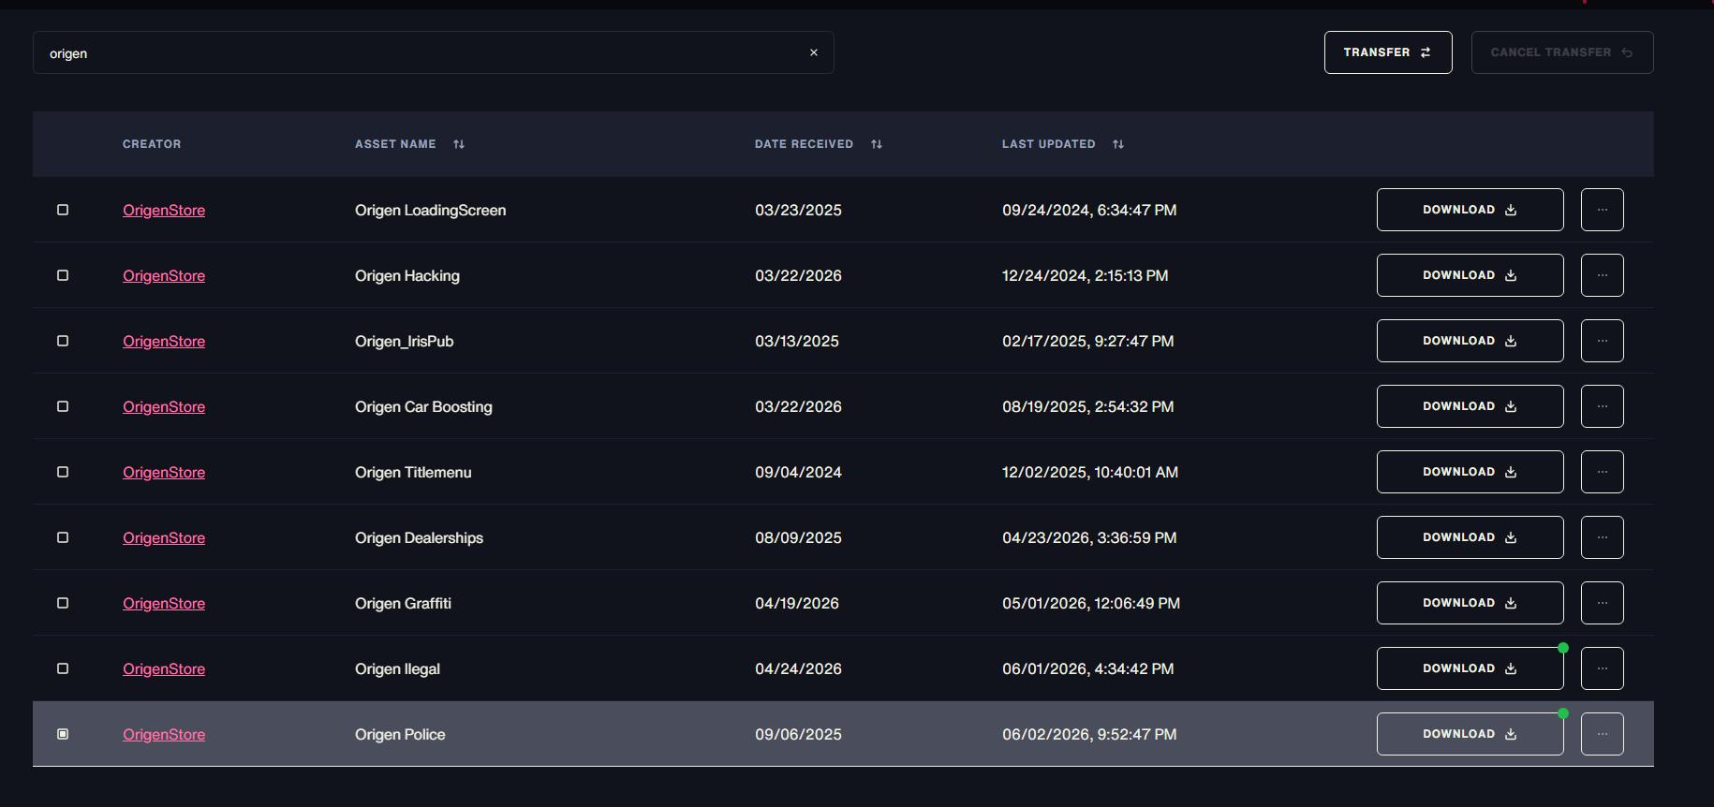Viewport: 1714px width, 807px height.
Task: Download Origen Hacking asset
Action: click(1470, 275)
